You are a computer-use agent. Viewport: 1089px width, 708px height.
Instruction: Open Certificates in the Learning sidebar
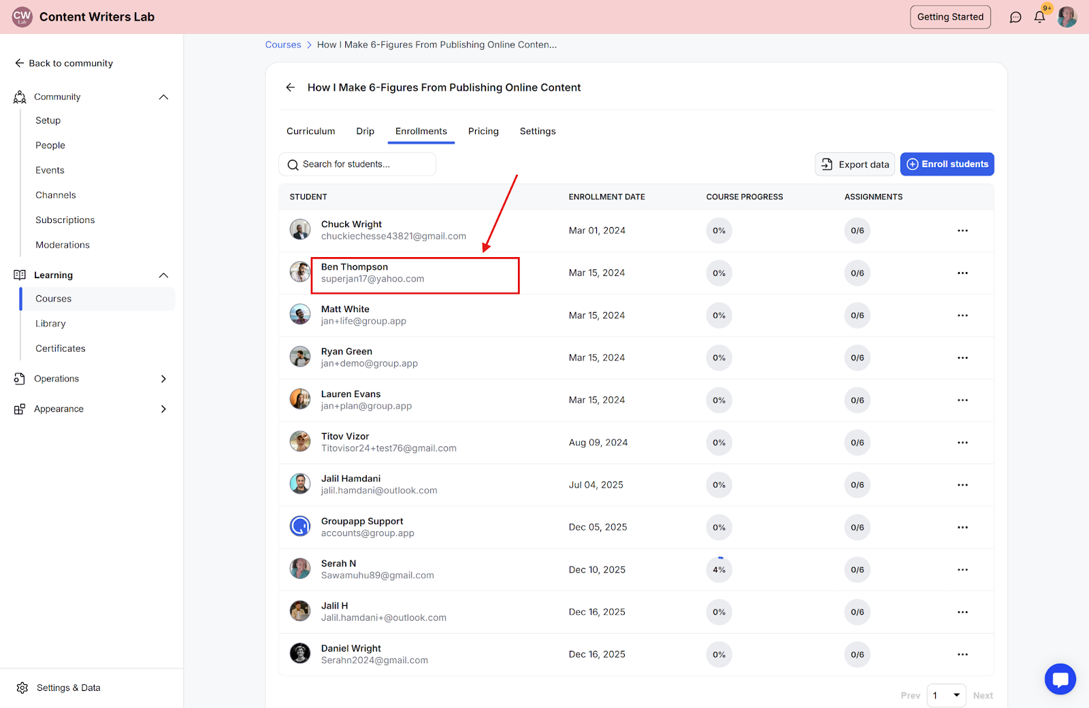[x=61, y=349]
